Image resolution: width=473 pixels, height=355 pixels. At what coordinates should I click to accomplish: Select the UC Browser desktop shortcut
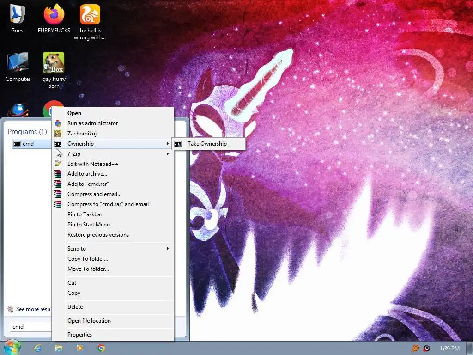(90, 22)
